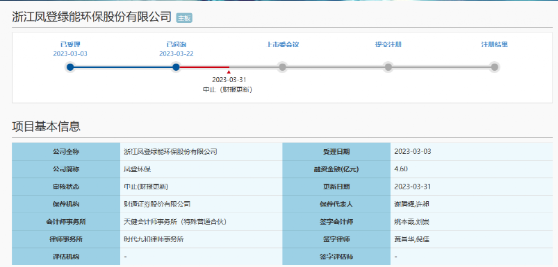Click the names listed beside 签字律师
This screenshot has width=558, height=267.
(x=412, y=239)
